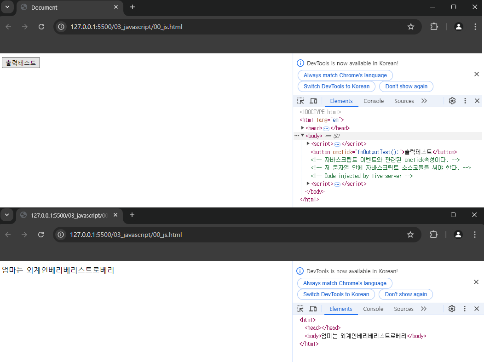Select Elements tab in top DevTools
484x362 pixels.
point(341,101)
